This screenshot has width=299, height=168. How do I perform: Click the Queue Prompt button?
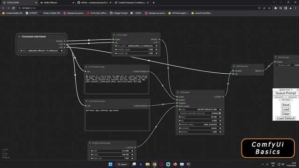click(285, 93)
